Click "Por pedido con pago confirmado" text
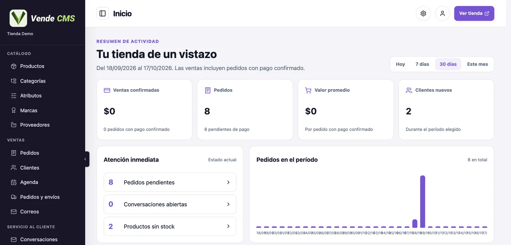The height and width of the screenshot is (245, 511). pos(339,129)
